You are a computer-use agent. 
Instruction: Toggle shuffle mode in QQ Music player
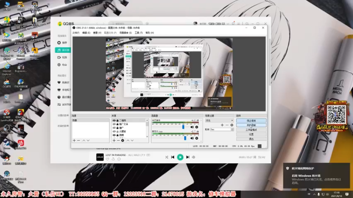(x=167, y=157)
